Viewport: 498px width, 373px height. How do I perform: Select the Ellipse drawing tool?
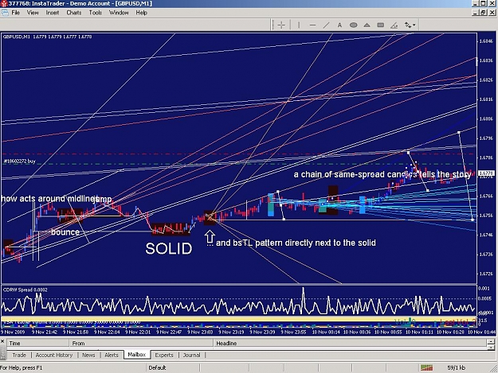pos(353,25)
